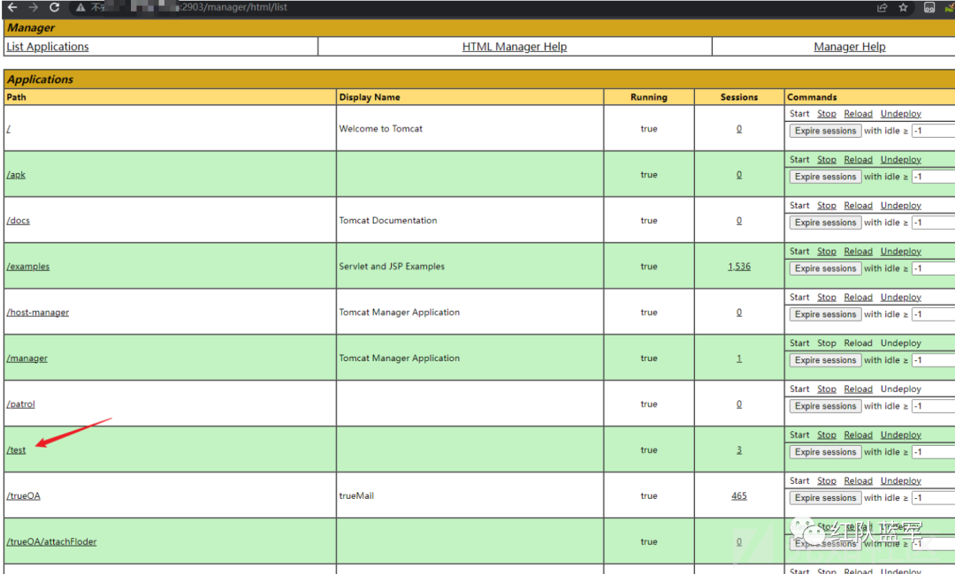The width and height of the screenshot is (955, 574).
Task: View the 0 sessions of /docs
Action: click(738, 221)
